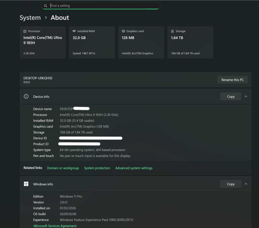This screenshot has height=228, width=259.
Task: Select the 2.30 GHz card text
Action: pos(29,53)
